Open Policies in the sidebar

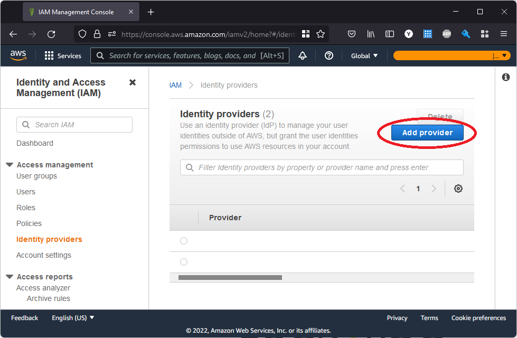[29, 223]
